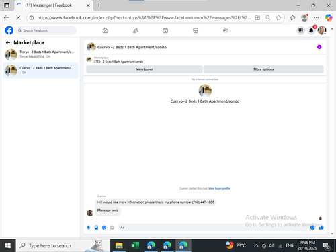
Task: Choose a sticker icon
Action: [x=104, y=228]
